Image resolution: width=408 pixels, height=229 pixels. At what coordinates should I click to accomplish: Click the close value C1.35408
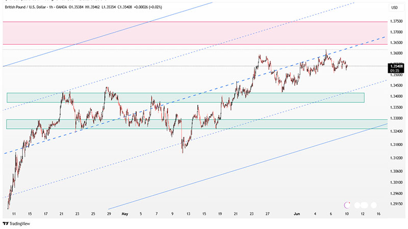pos(125,7)
